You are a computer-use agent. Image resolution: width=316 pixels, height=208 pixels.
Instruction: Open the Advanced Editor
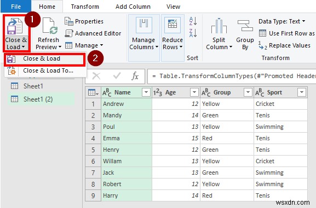(93, 33)
